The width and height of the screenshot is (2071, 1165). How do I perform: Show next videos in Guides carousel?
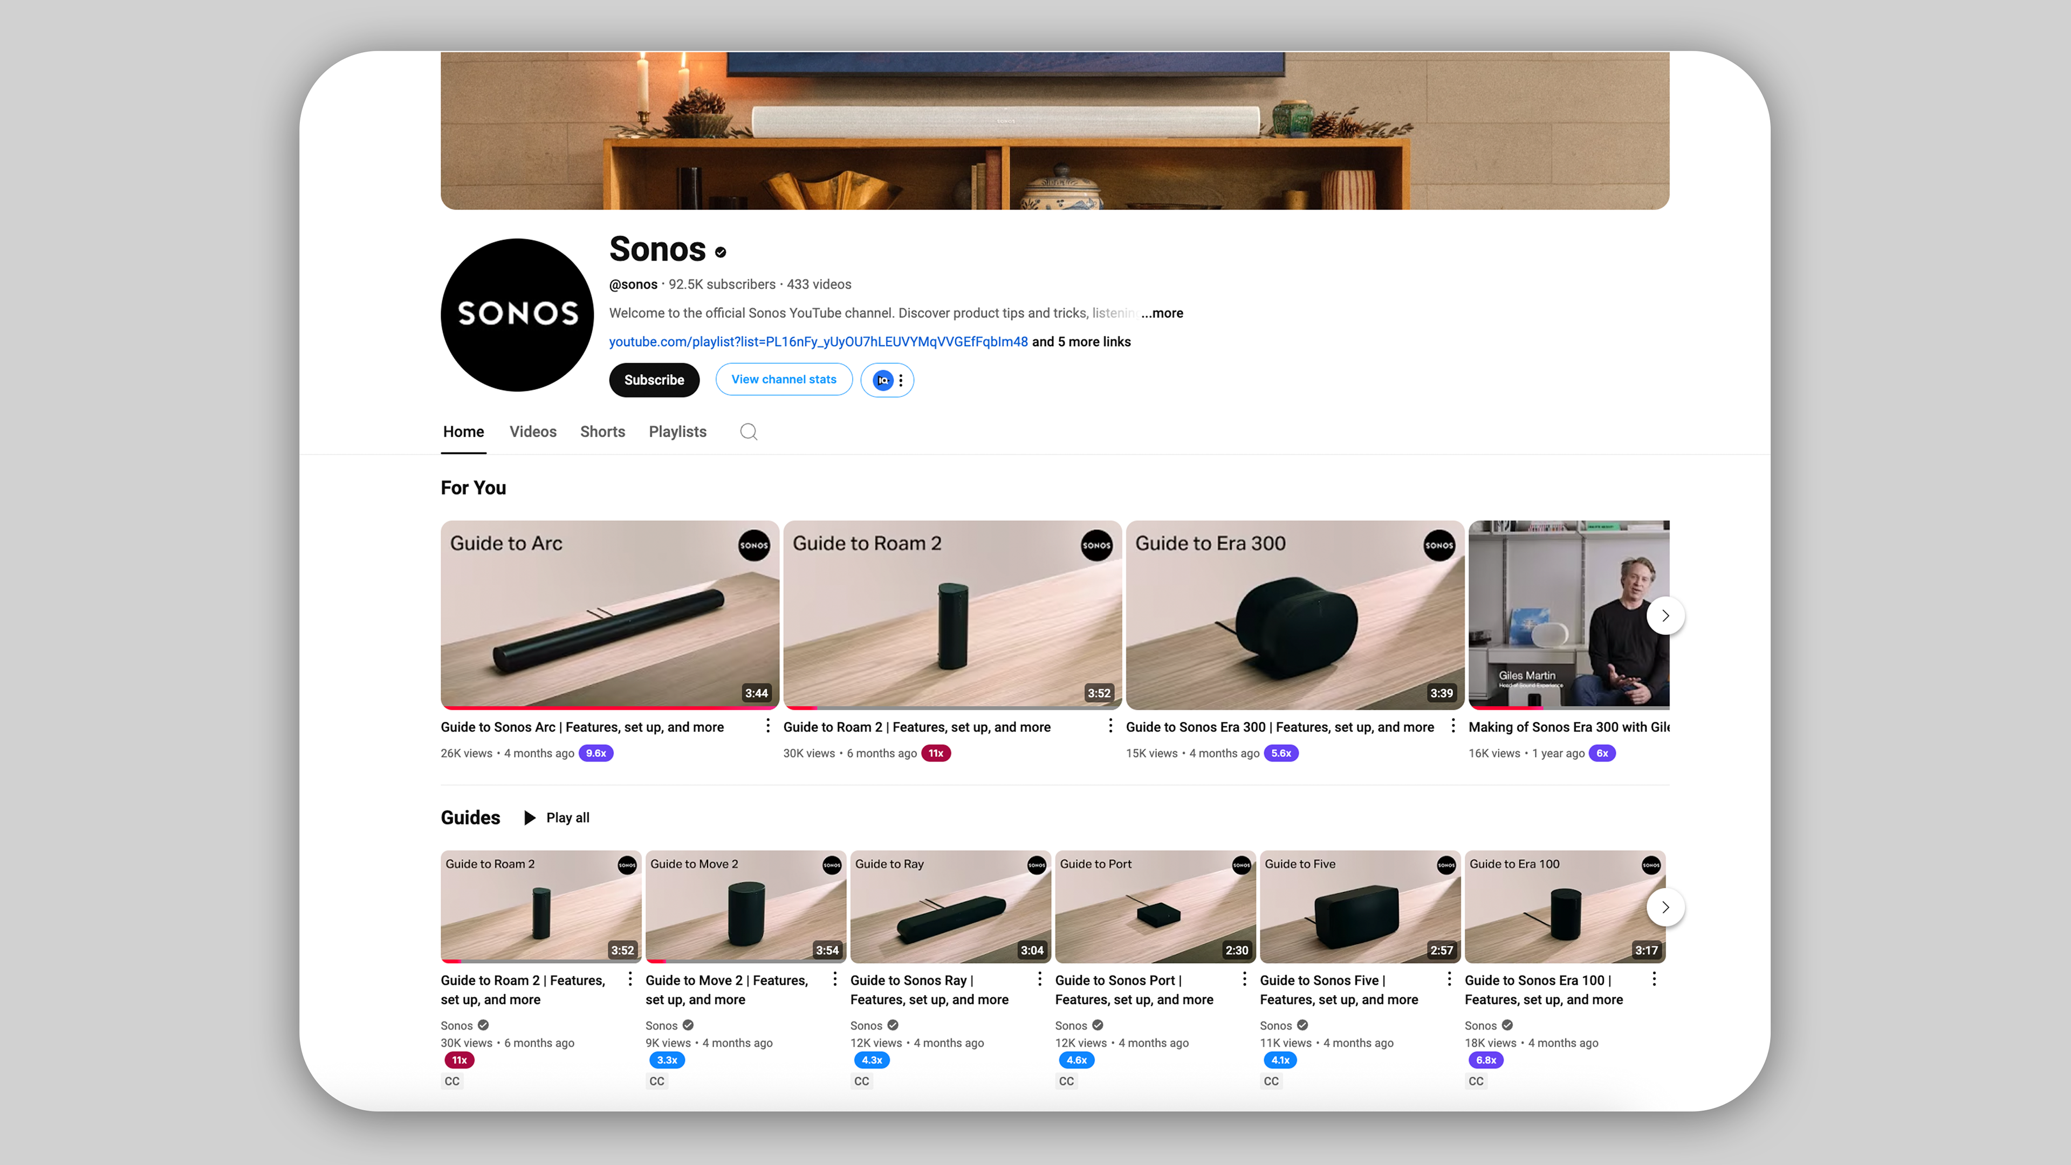(1665, 907)
